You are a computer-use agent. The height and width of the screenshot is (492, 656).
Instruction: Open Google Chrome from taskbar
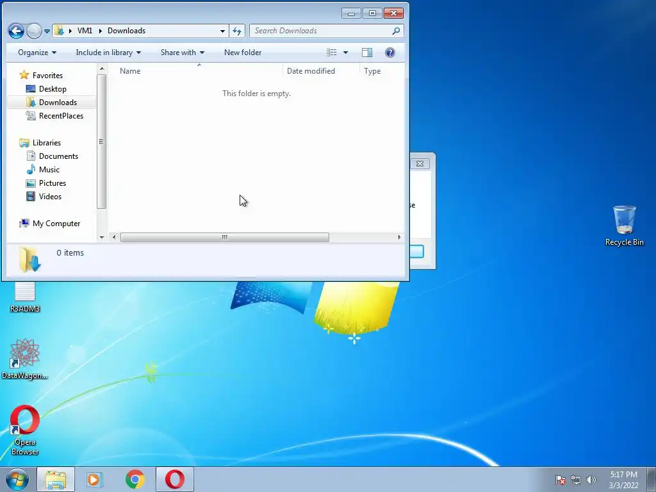(135, 479)
